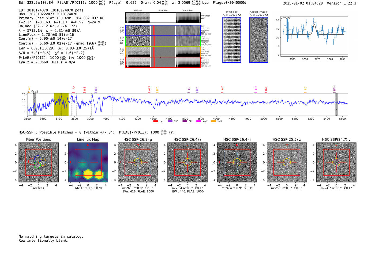Click the HSC SSP(25.5) z image

[x=287, y=162]
